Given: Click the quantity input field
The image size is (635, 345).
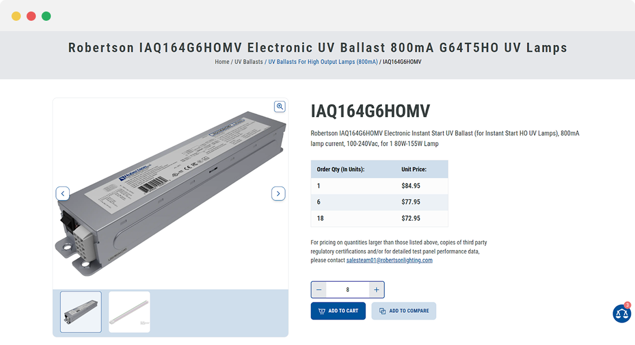Looking at the screenshot, I should 347,290.
